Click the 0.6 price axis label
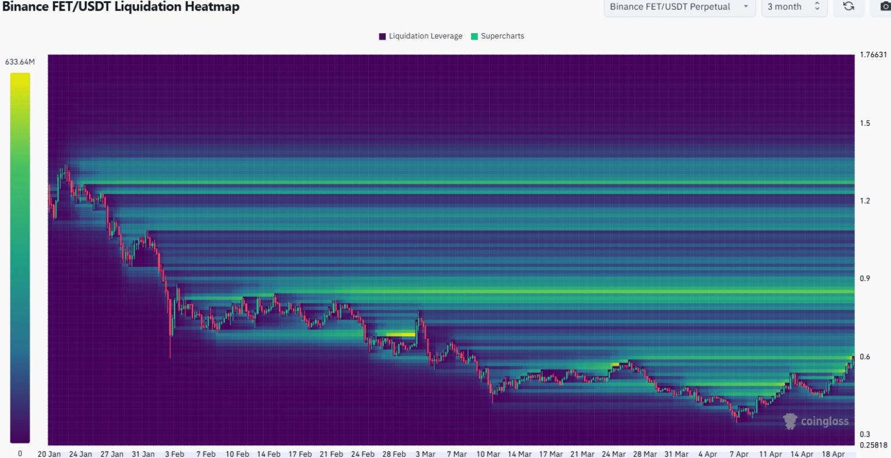The height and width of the screenshot is (458, 891). point(865,357)
